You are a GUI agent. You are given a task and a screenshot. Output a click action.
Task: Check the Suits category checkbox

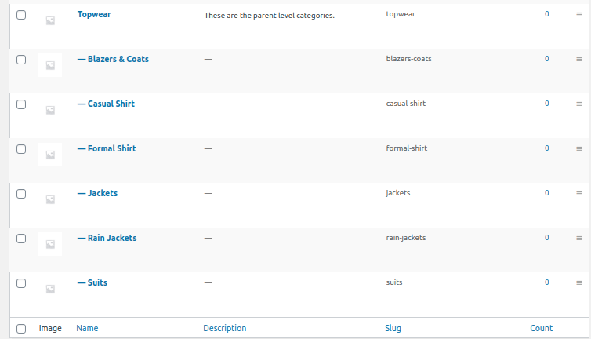pos(21,283)
